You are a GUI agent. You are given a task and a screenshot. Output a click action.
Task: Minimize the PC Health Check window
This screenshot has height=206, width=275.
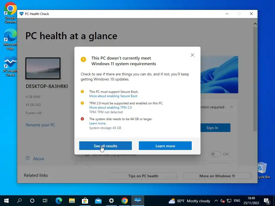tap(227, 14)
